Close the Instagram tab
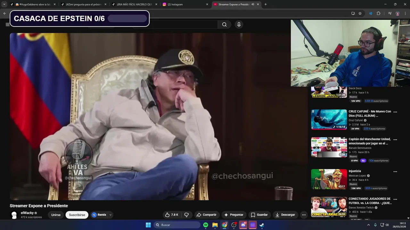 [x=207, y=4]
